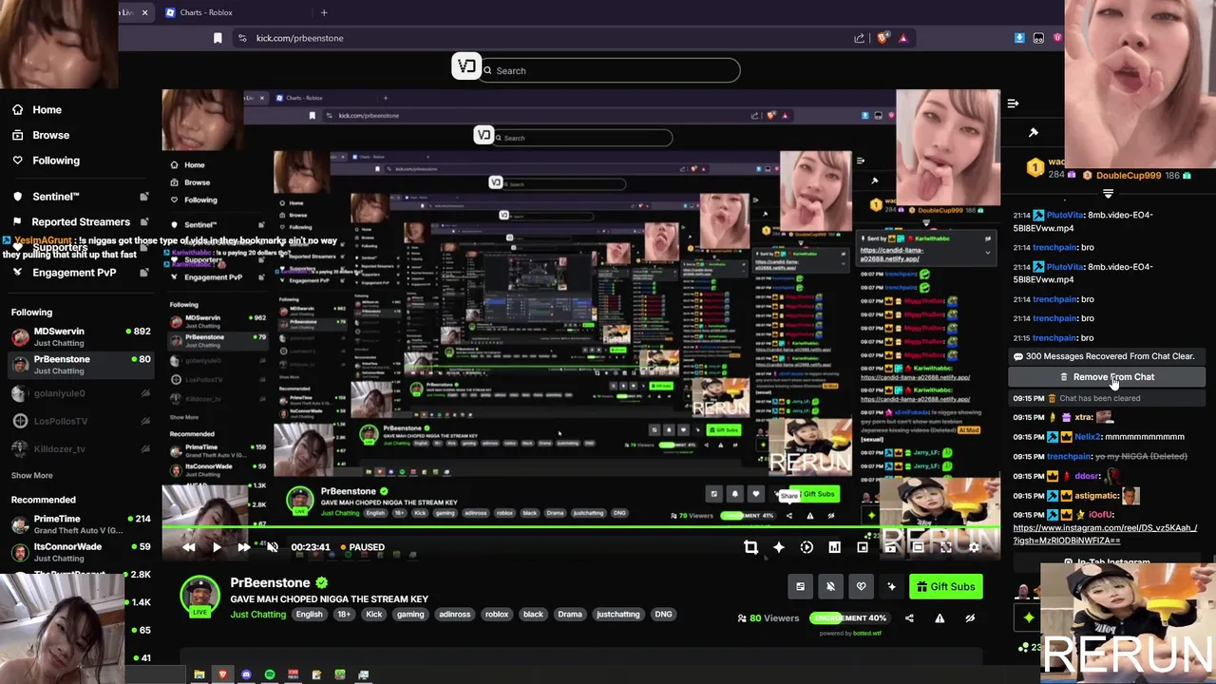This screenshot has width=1216, height=684.
Task: Click Remove From Chat button
Action: coord(1107,377)
